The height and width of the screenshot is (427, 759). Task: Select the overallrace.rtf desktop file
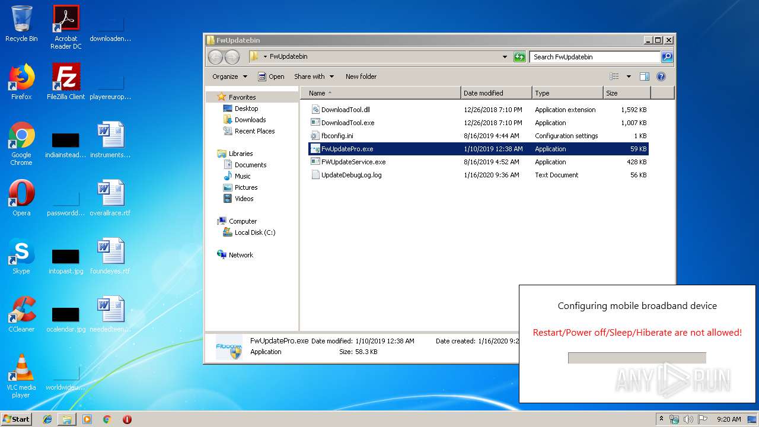pos(110,198)
